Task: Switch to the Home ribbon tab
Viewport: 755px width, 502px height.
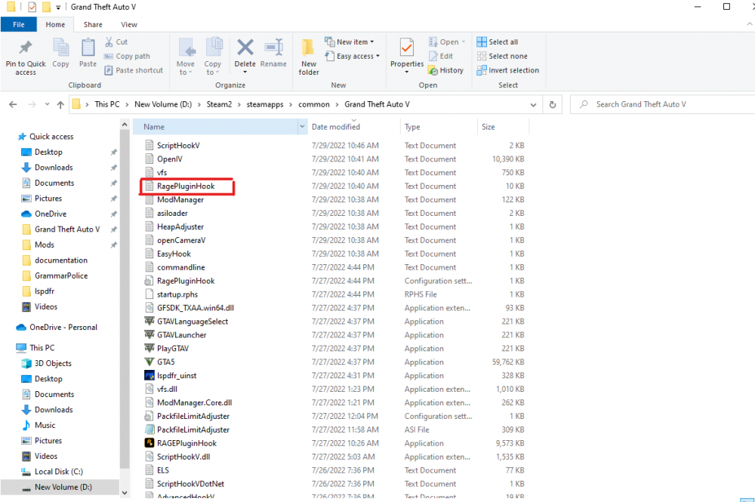Action: pos(55,25)
